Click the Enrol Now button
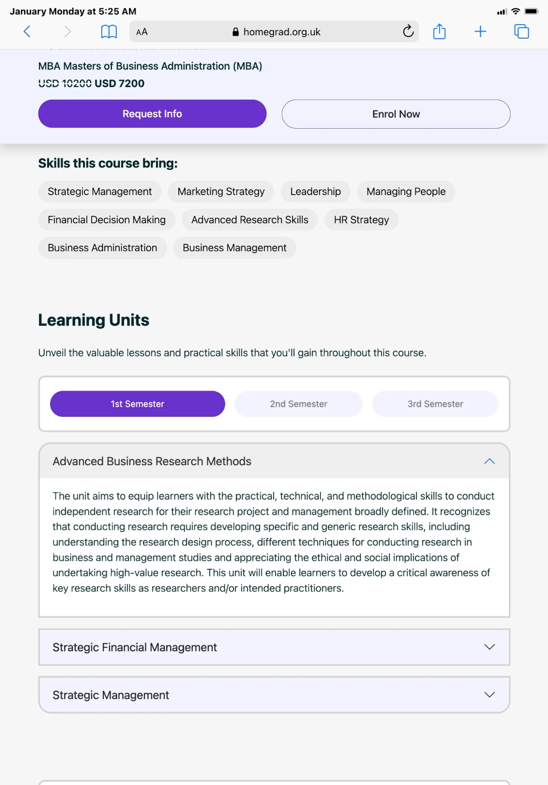 (x=396, y=114)
